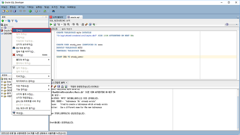Click run-script icon in script output toolbar
The height and width of the screenshot is (135, 240).
point(66,86)
